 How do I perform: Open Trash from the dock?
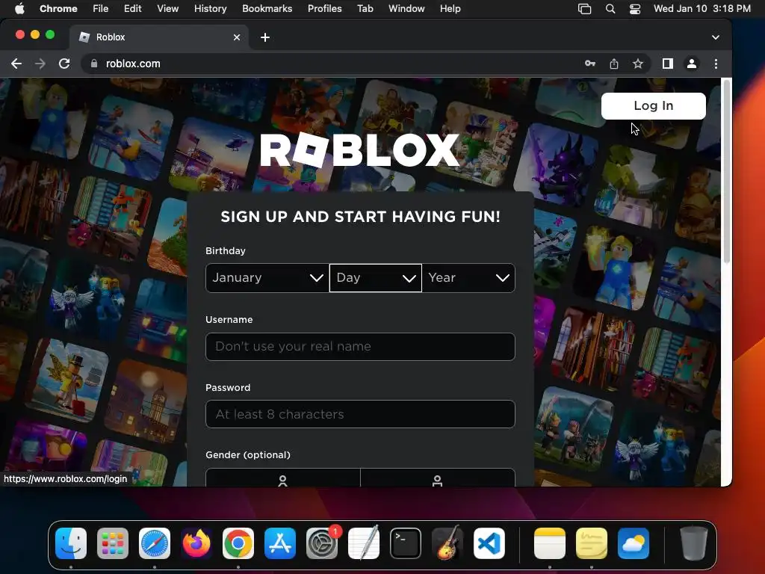(694, 543)
